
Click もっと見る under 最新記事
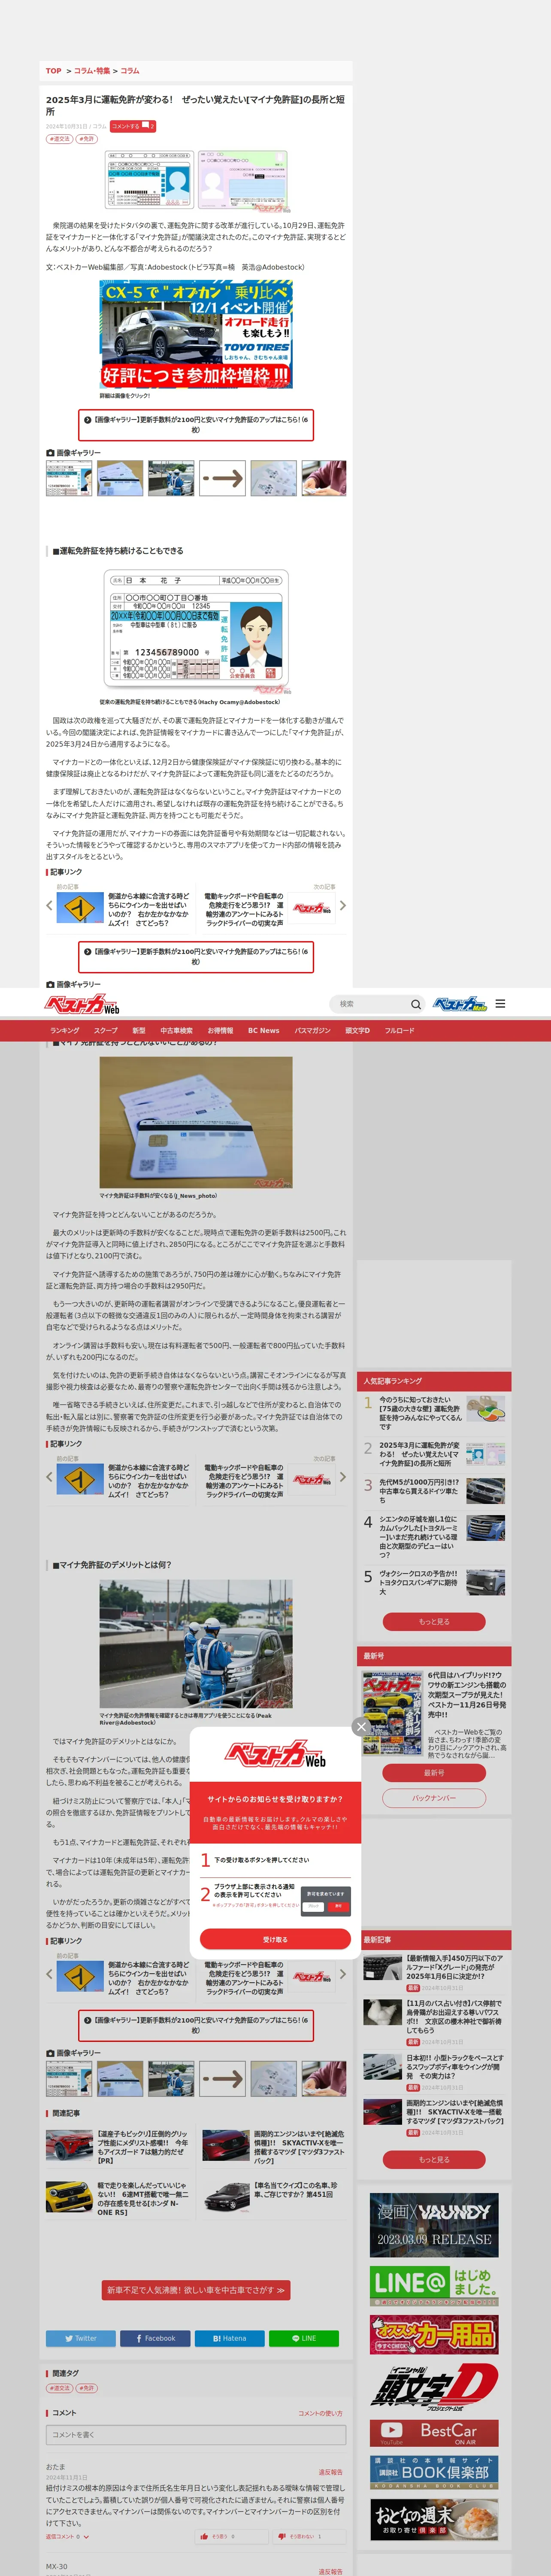[434, 2159]
